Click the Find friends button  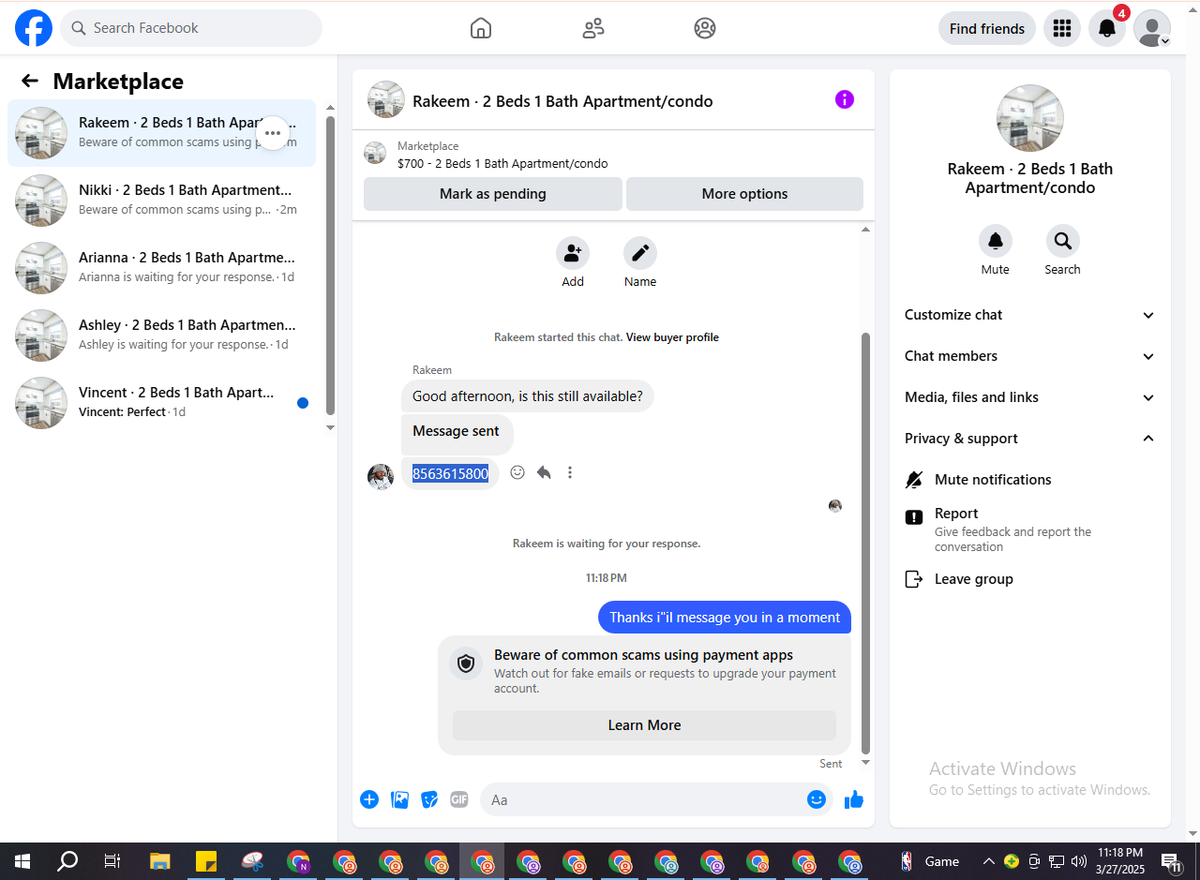click(987, 28)
